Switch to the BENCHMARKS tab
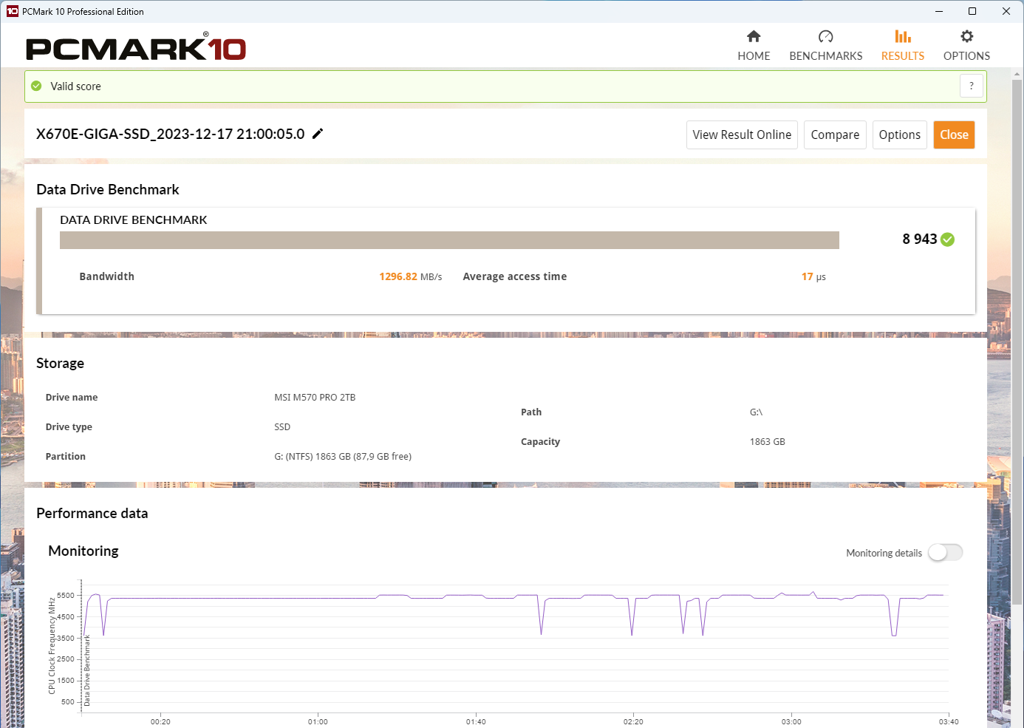The image size is (1024, 728). pyautogui.click(x=826, y=46)
